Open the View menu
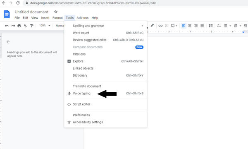 pyautogui.click(x=34, y=18)
